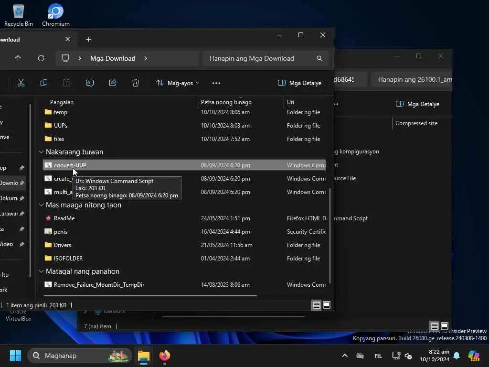Viewport: 489px width, 367px height.
Task: Switch to details list view in front window
Action: [x=317, y=305]
